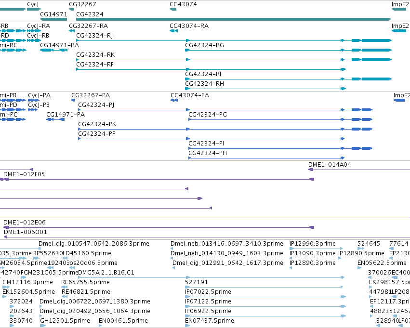
Task: Click the CG42324-RJ transcript label
Action: 94,36
